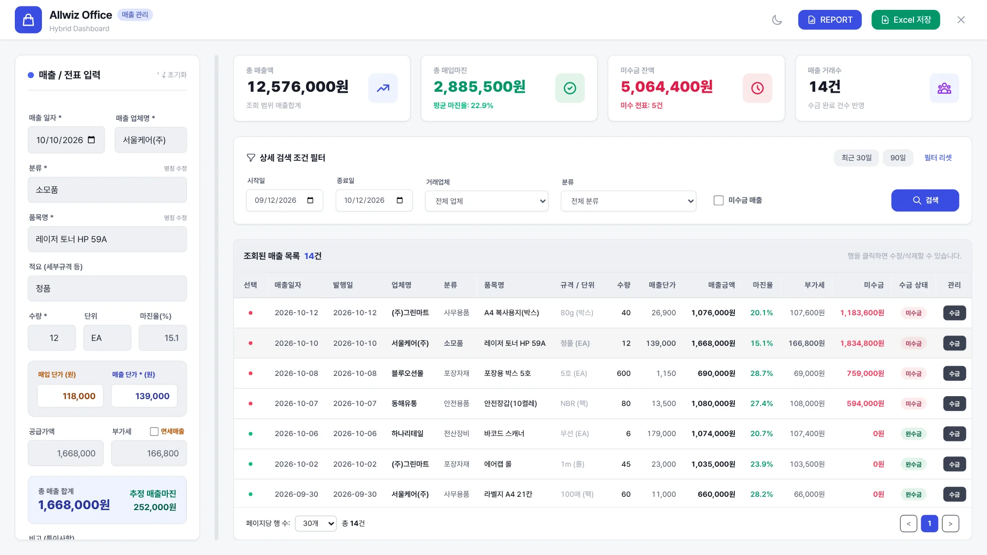Enable the 미수금 매출 checkbox
This screenshot has width=987, height=555.
pyautogui.click(x=719, y=200)
